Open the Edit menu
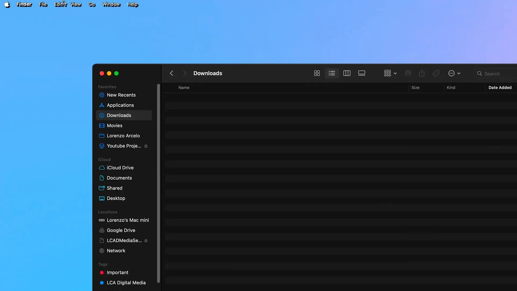The height and width of the screenshot is (291, 517). (60, 5)
